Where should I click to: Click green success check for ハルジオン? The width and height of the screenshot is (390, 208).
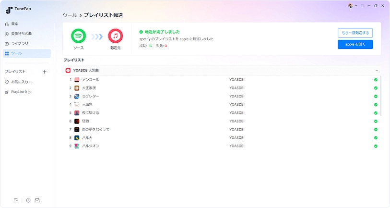tap(376, 146)
